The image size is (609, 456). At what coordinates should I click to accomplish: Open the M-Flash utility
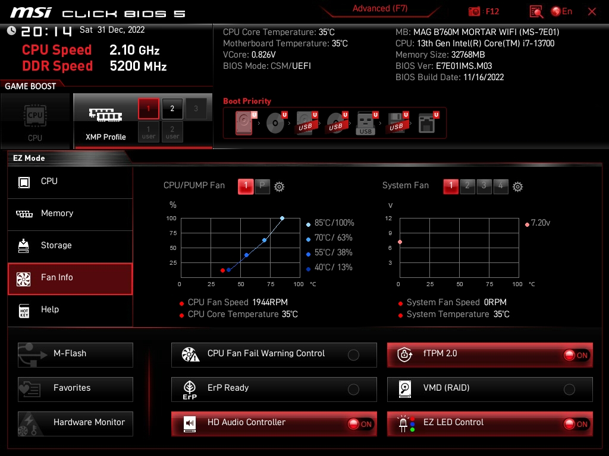[x=76, y=355]
